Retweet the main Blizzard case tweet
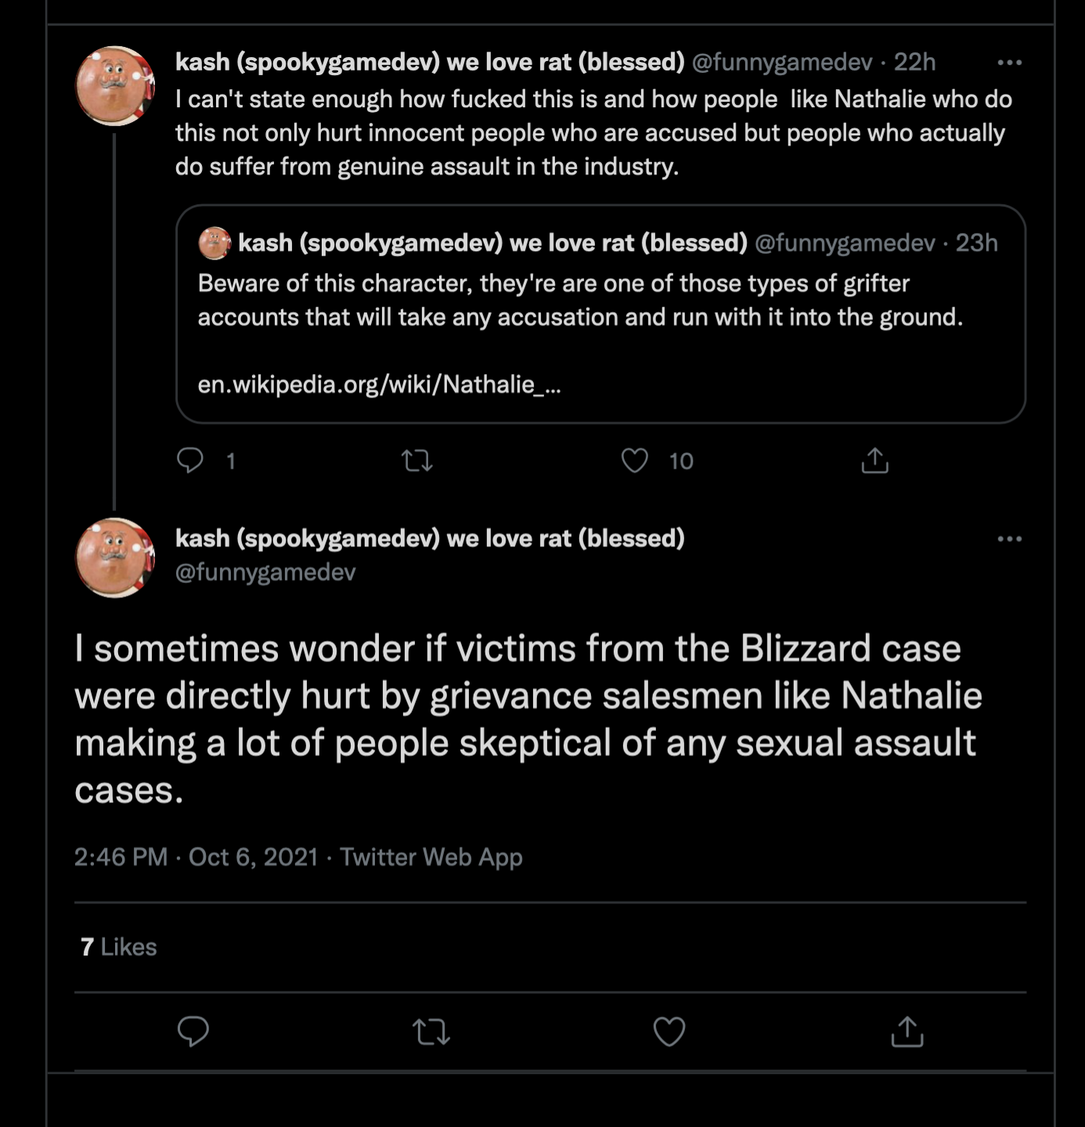 (431, 1032)
